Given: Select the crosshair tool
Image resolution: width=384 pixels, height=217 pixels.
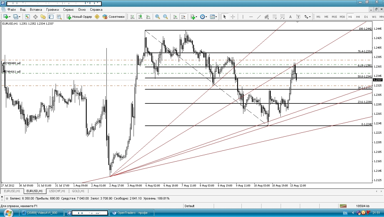Looking at the screenshot, I should [233, 17].
